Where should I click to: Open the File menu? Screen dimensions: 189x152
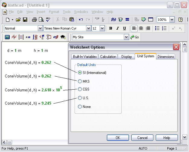click(11, 12)
